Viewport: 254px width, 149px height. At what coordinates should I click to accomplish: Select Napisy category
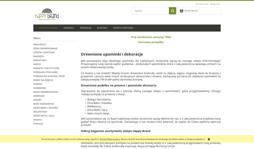37,64
